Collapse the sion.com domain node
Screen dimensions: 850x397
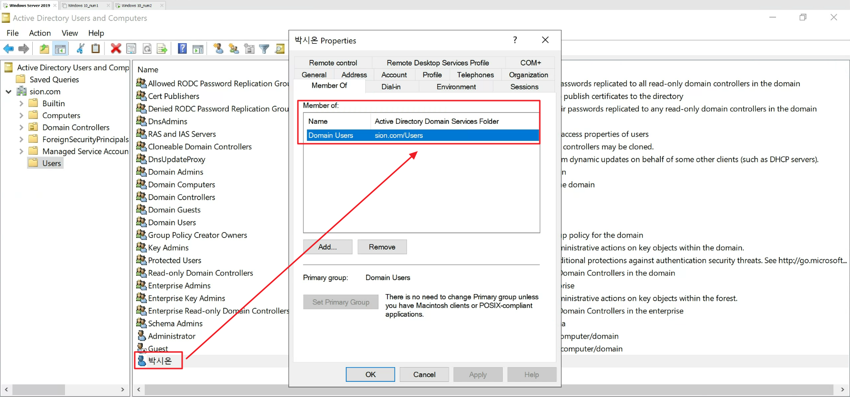click(x=9, y=92)
